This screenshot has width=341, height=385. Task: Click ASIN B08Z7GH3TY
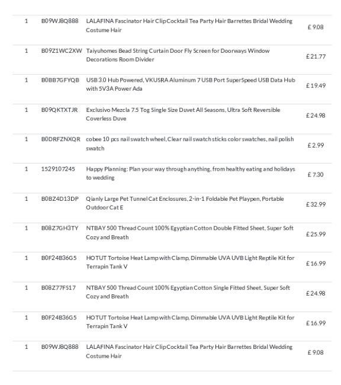(x=60, y=228)
